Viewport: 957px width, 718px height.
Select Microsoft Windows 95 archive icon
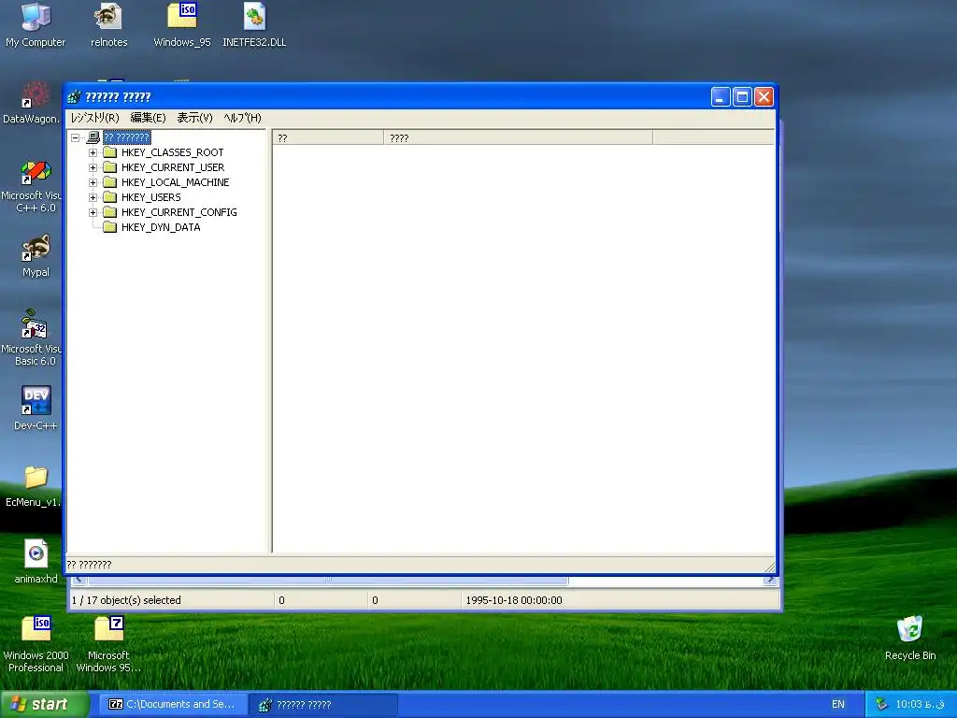[x=108, y=644]
